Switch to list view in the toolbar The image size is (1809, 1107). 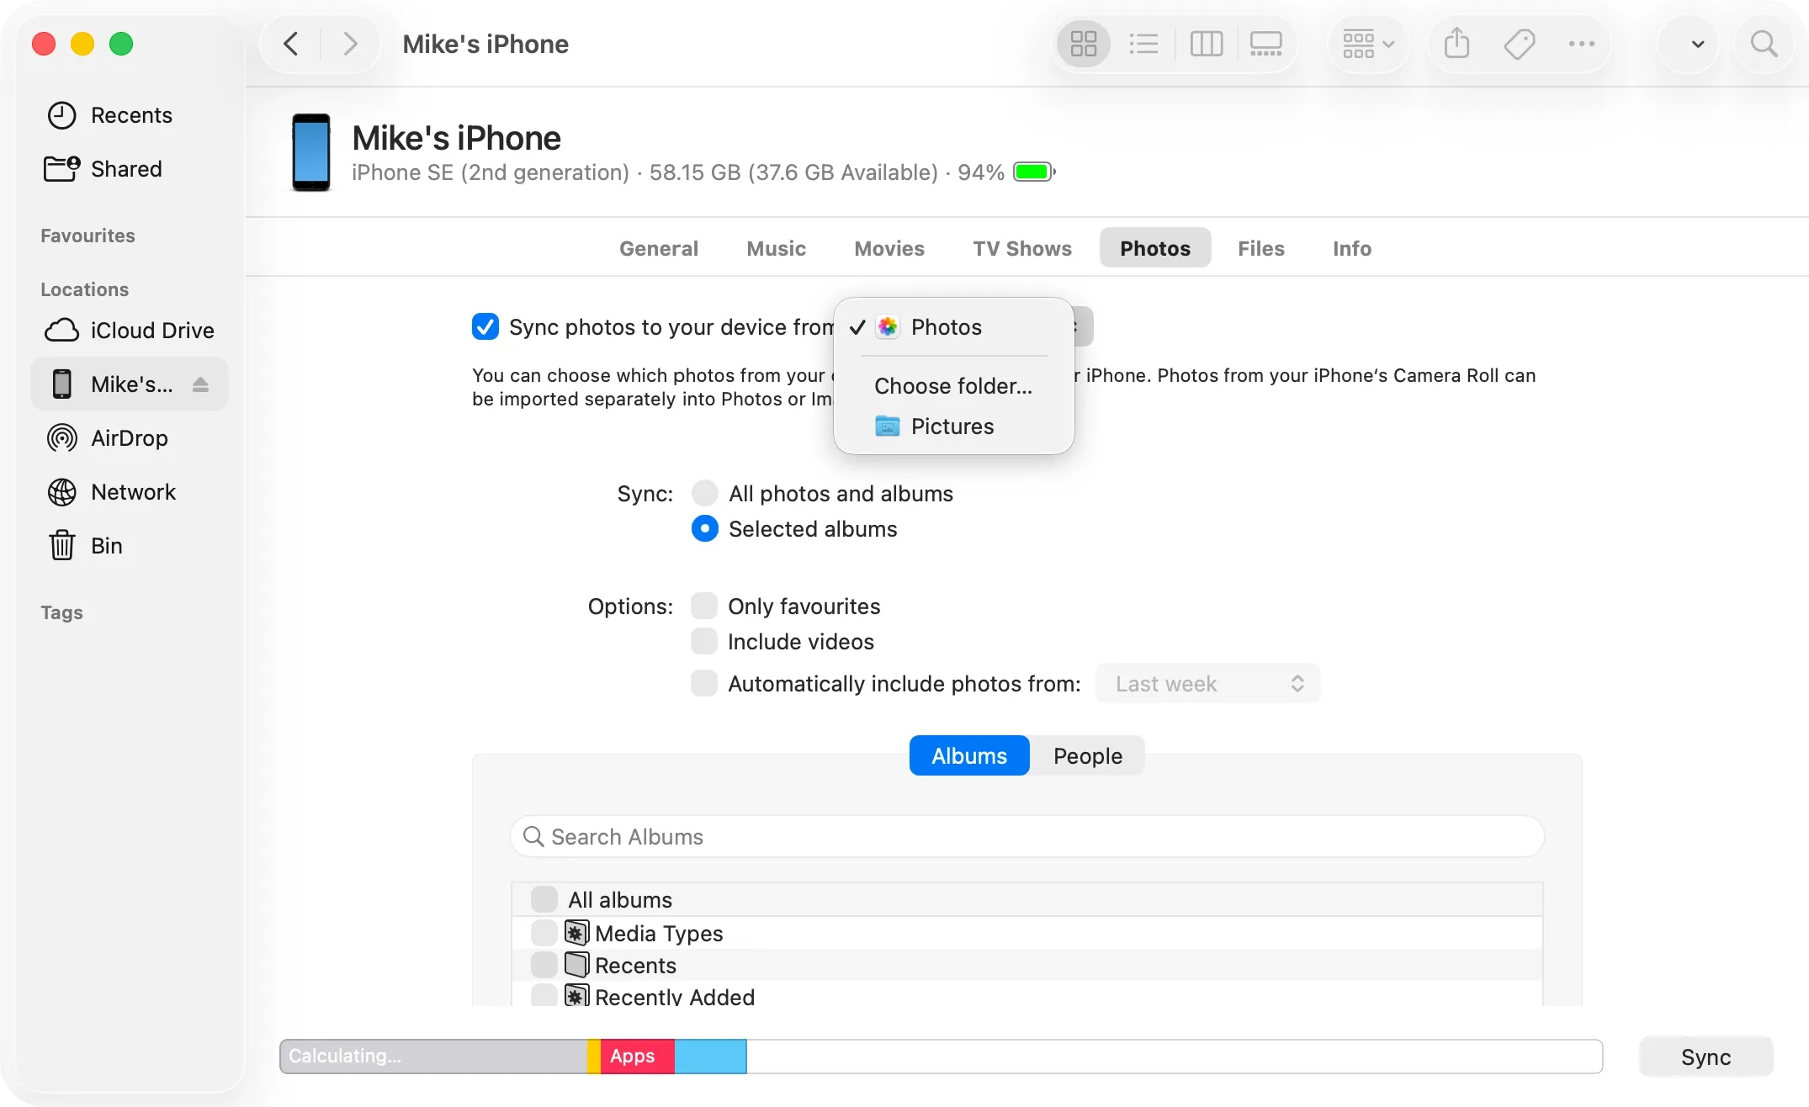1144,44
